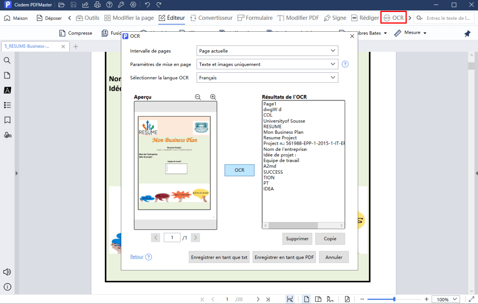Click help icon beside layout settings dropdown

click(x=345, y=64)
